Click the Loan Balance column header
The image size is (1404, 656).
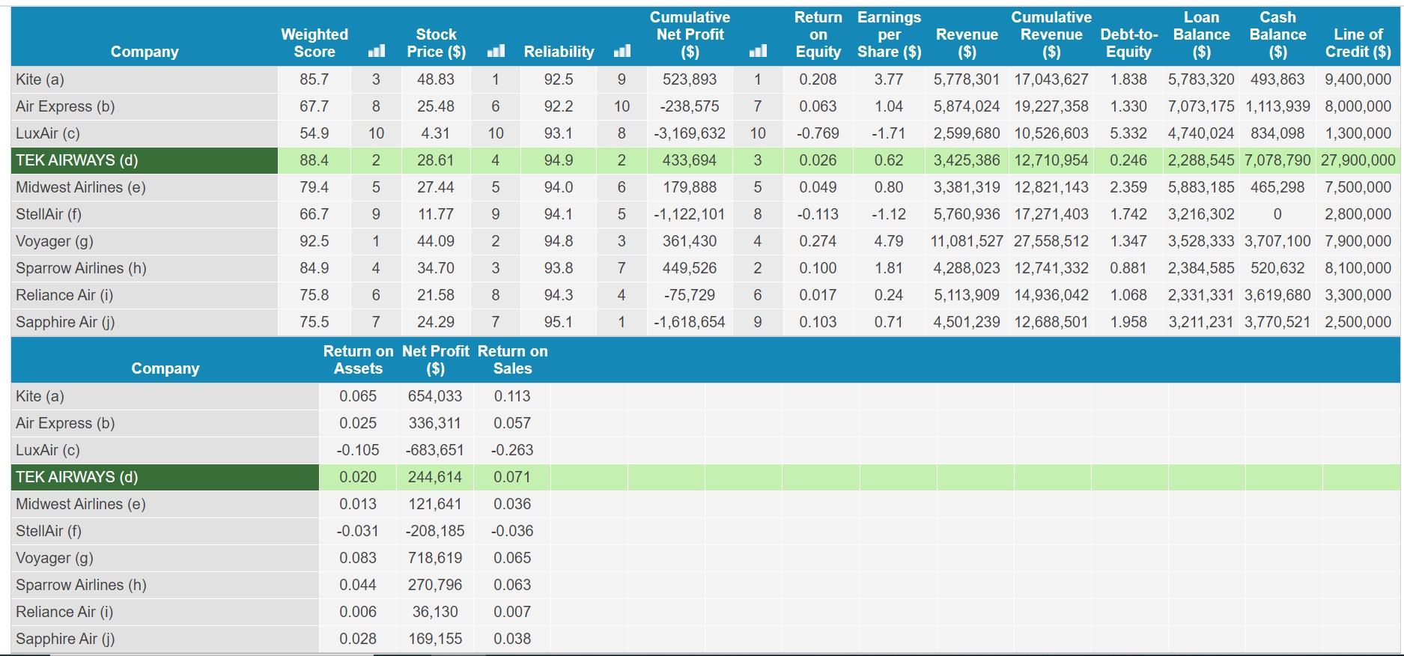(1201, 34)
